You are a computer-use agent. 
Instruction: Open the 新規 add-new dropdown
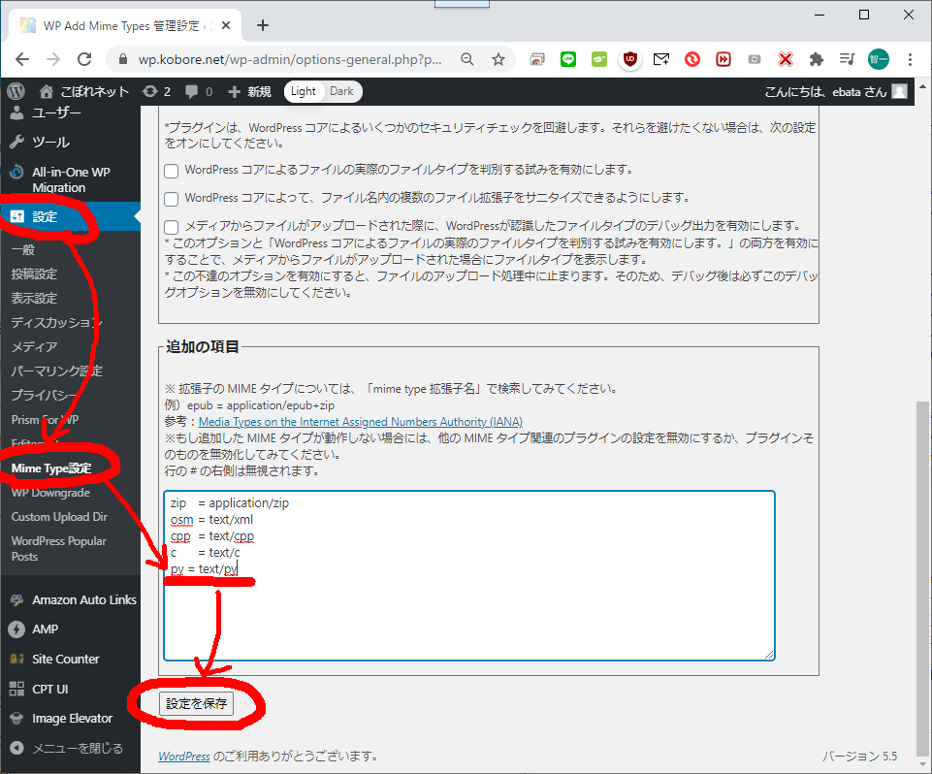(249, 91)
